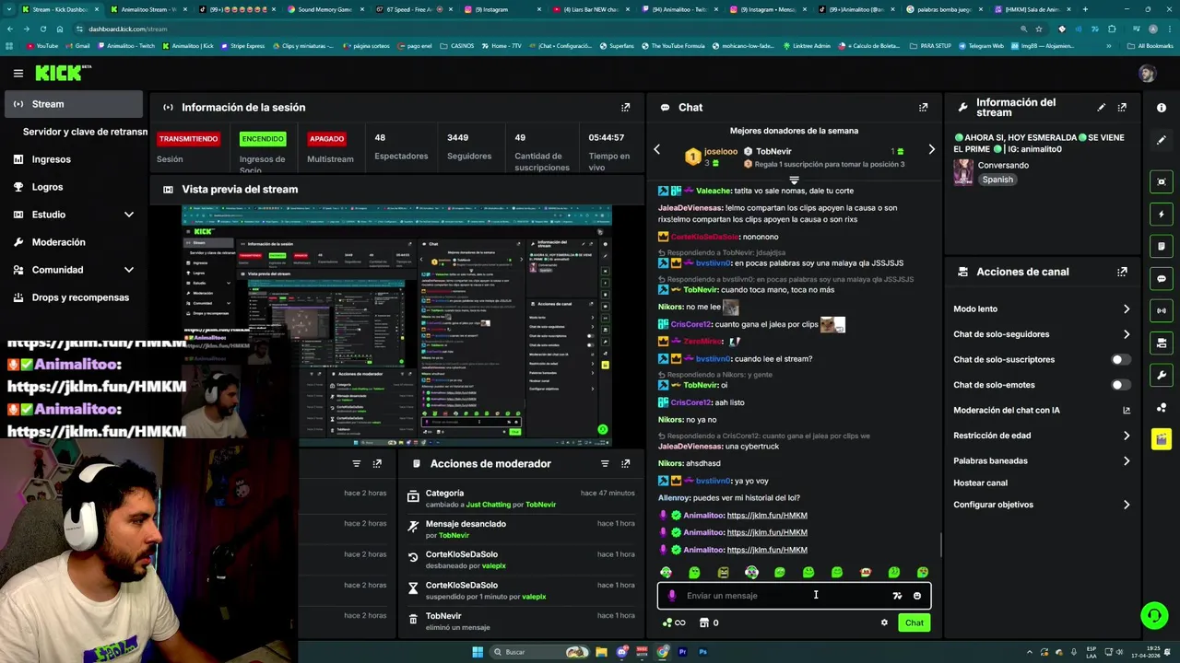Open Moderación in the sidebar
Image resolution: width=1180 pixels, height=663 pixels.
tap(74, 242)
